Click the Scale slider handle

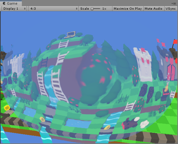coord(92,9)
